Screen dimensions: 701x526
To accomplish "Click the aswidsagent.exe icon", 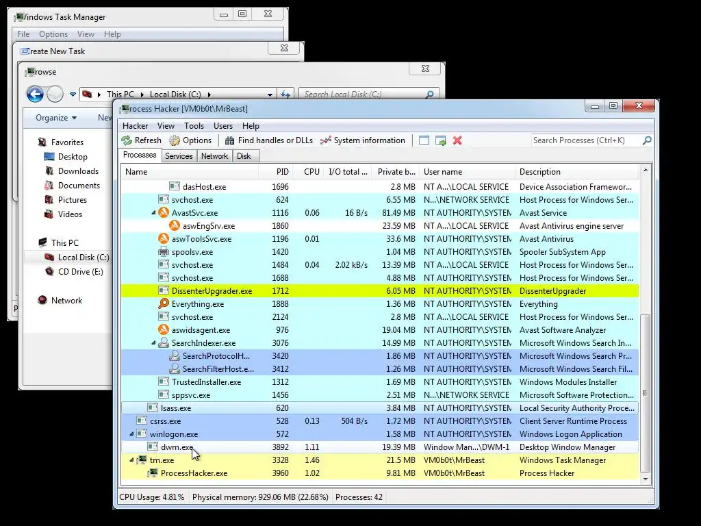I will (x=164, y=329).
